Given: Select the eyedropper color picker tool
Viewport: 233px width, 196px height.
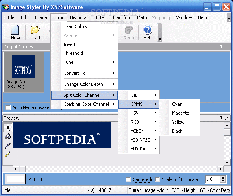Looking at the screenshot, I should pyautogui.click(x=8, y=146).
